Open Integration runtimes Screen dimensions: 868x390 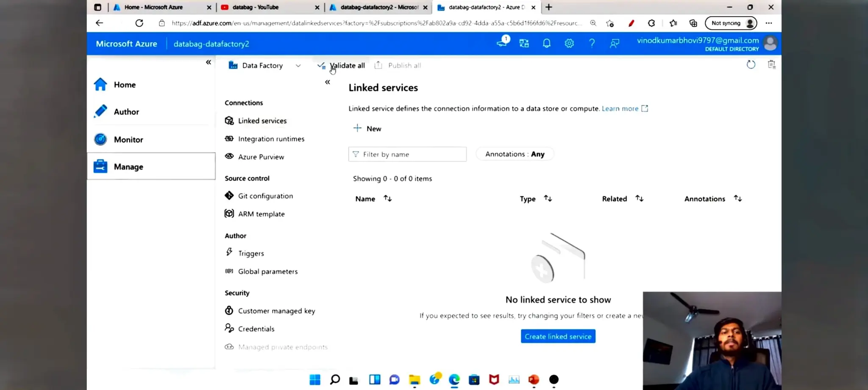(264, 139)
